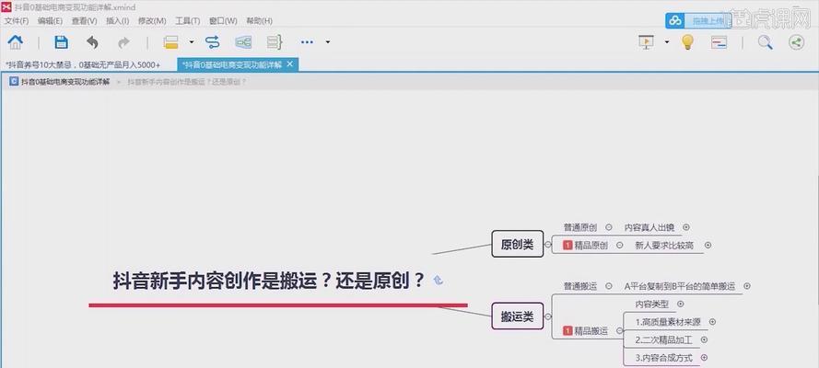Redo the last undone action
This screenshot has height=368, width=819.
(x=123, y=42)
